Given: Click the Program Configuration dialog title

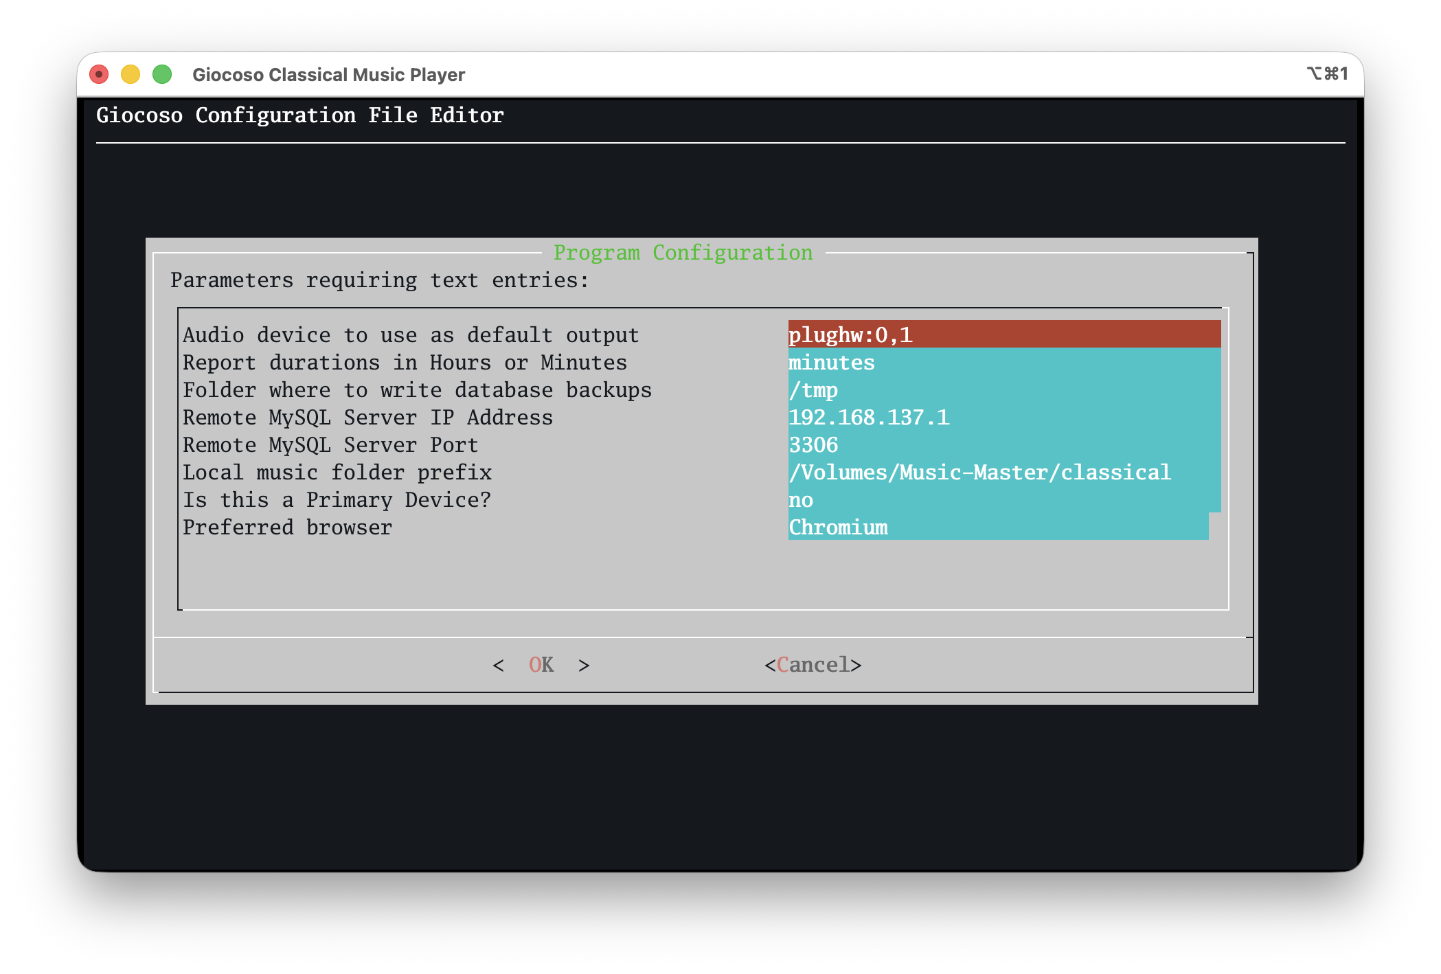Looking at the screenshot, I should [683, 252].
